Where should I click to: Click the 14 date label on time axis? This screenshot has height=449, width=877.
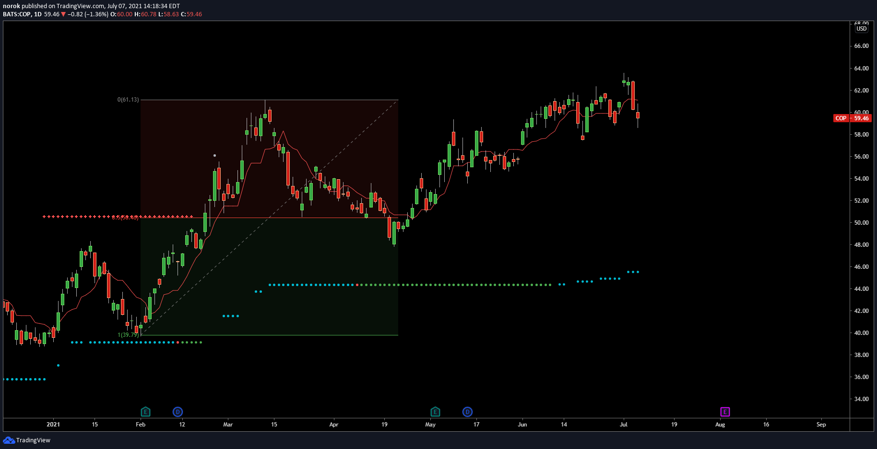[564, 425]
